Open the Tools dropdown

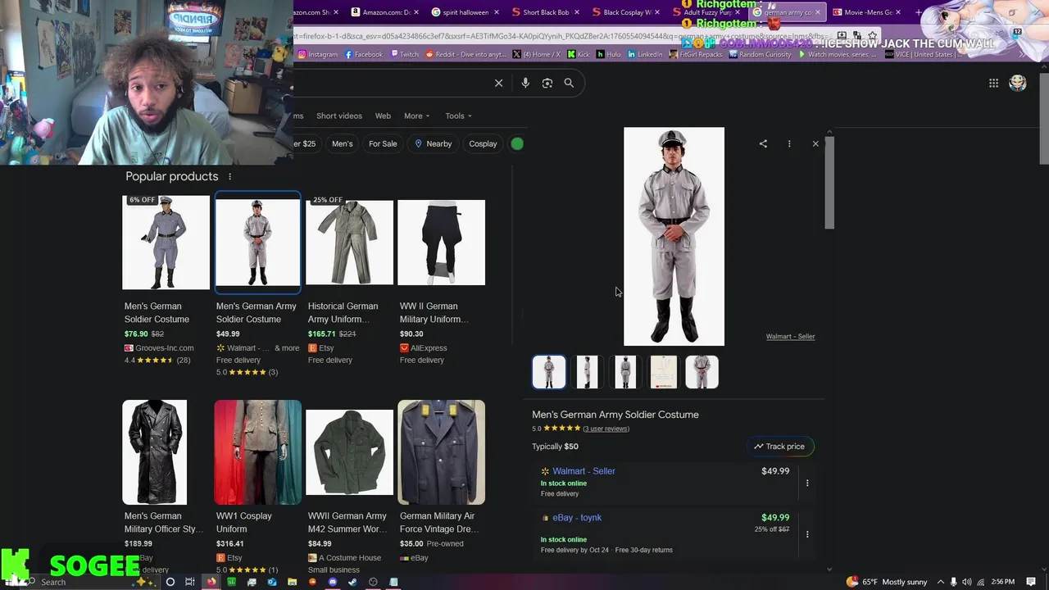(458, 116)
